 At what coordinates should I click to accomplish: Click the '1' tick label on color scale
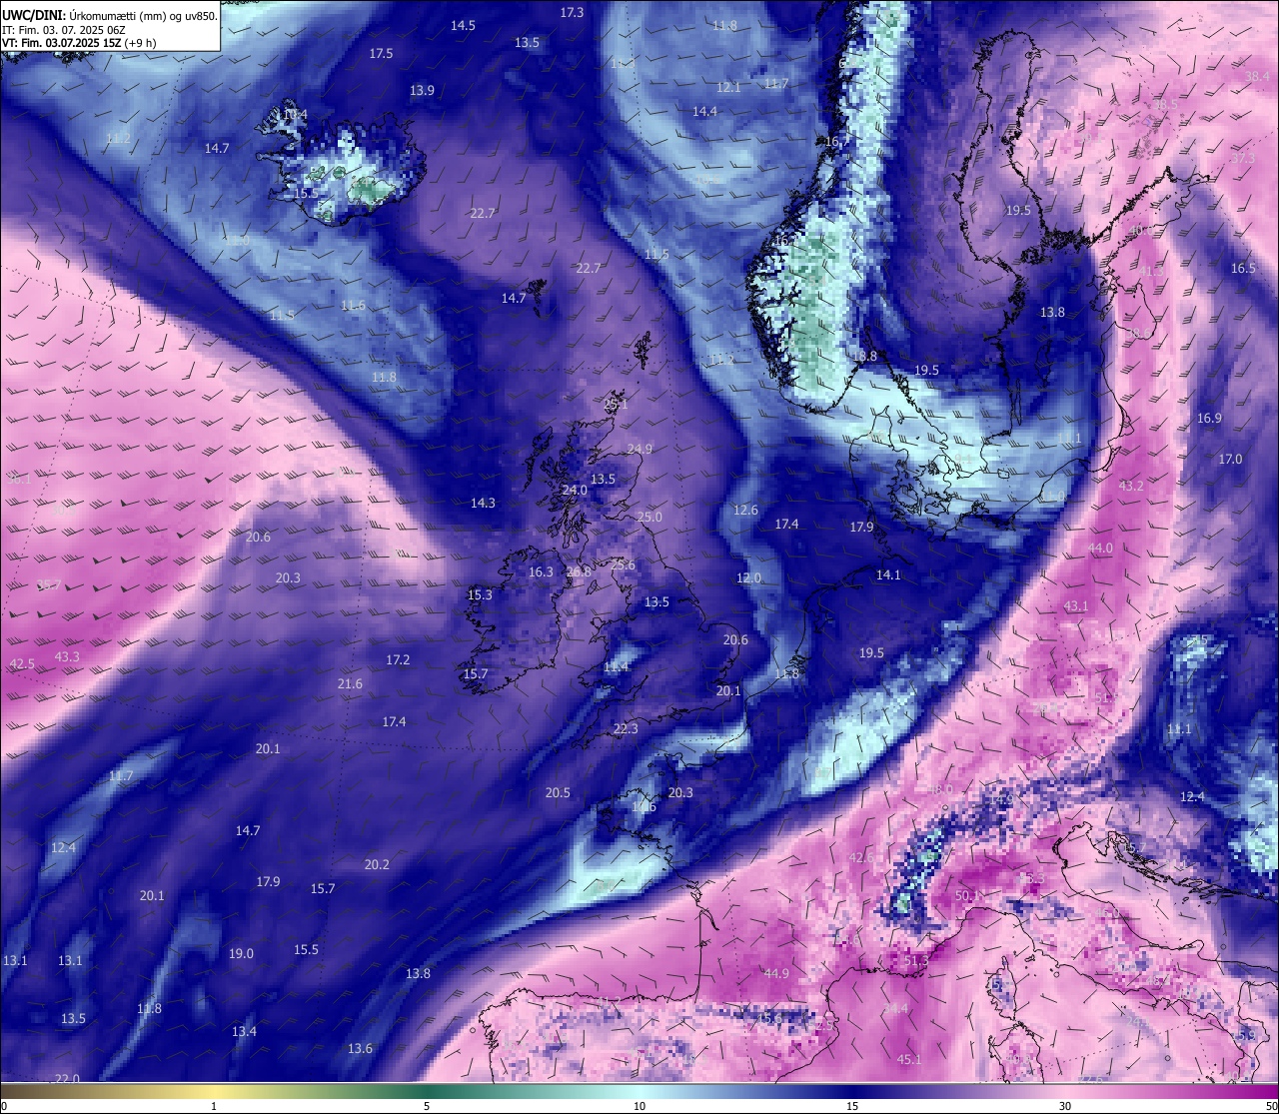tap(214, 1106)
